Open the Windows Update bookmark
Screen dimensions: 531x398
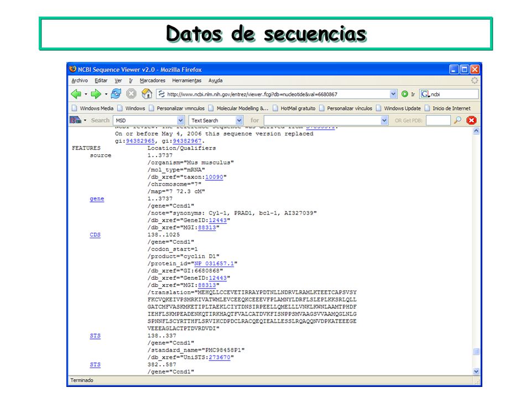(x=398, y=108)
